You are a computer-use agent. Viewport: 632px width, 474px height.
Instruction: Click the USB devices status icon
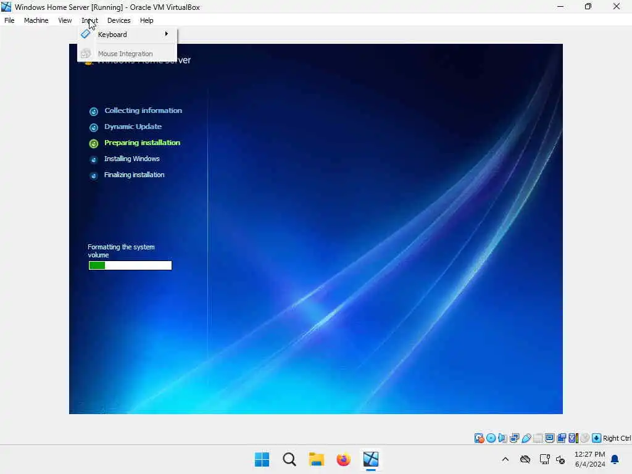[526, 438]
